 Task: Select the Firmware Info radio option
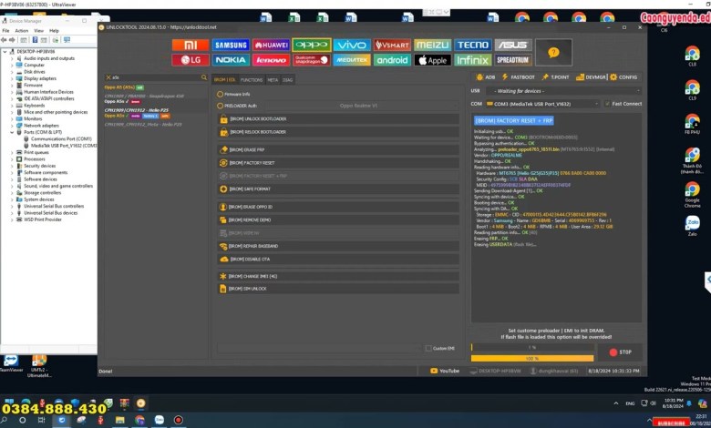pos(221,94)
